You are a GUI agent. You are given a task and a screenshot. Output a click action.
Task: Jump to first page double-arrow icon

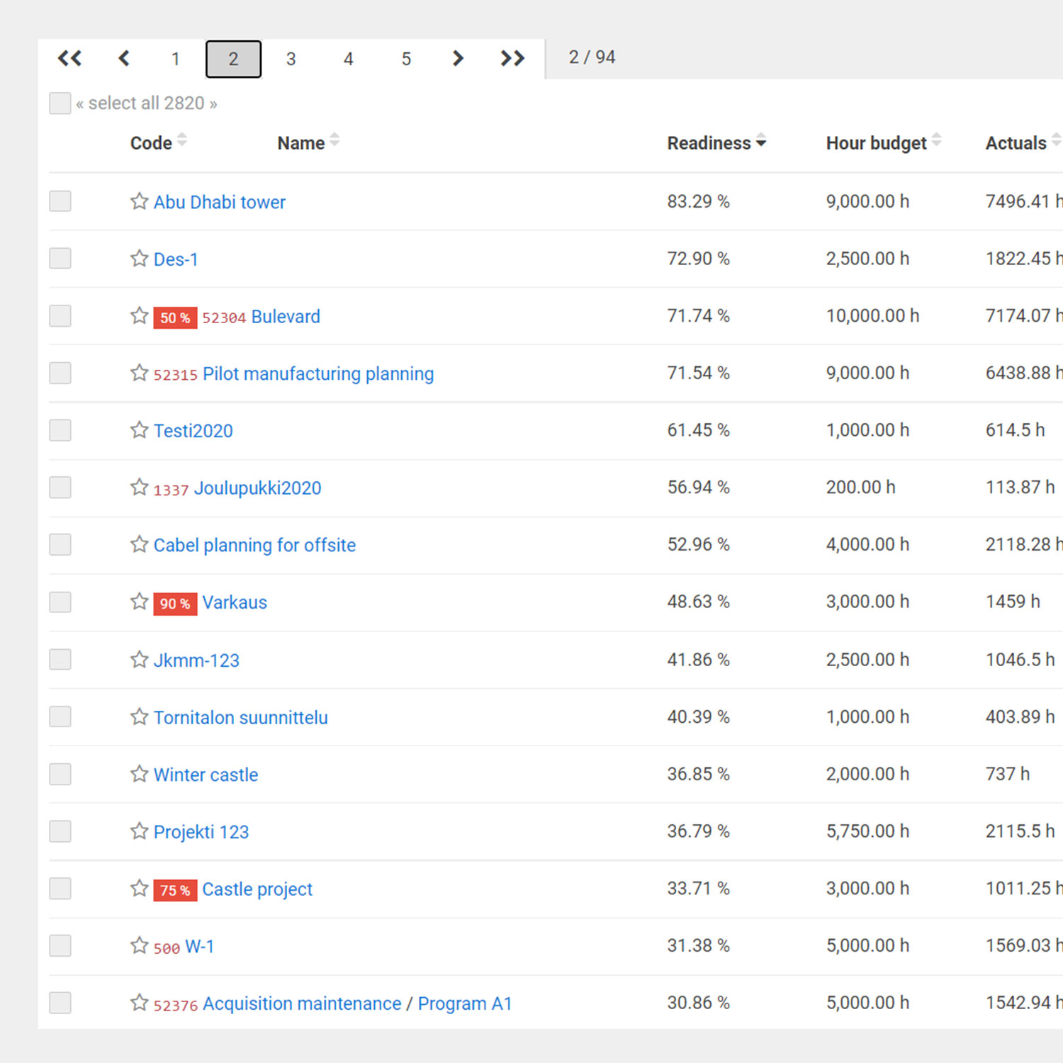(x=69, y=58)
